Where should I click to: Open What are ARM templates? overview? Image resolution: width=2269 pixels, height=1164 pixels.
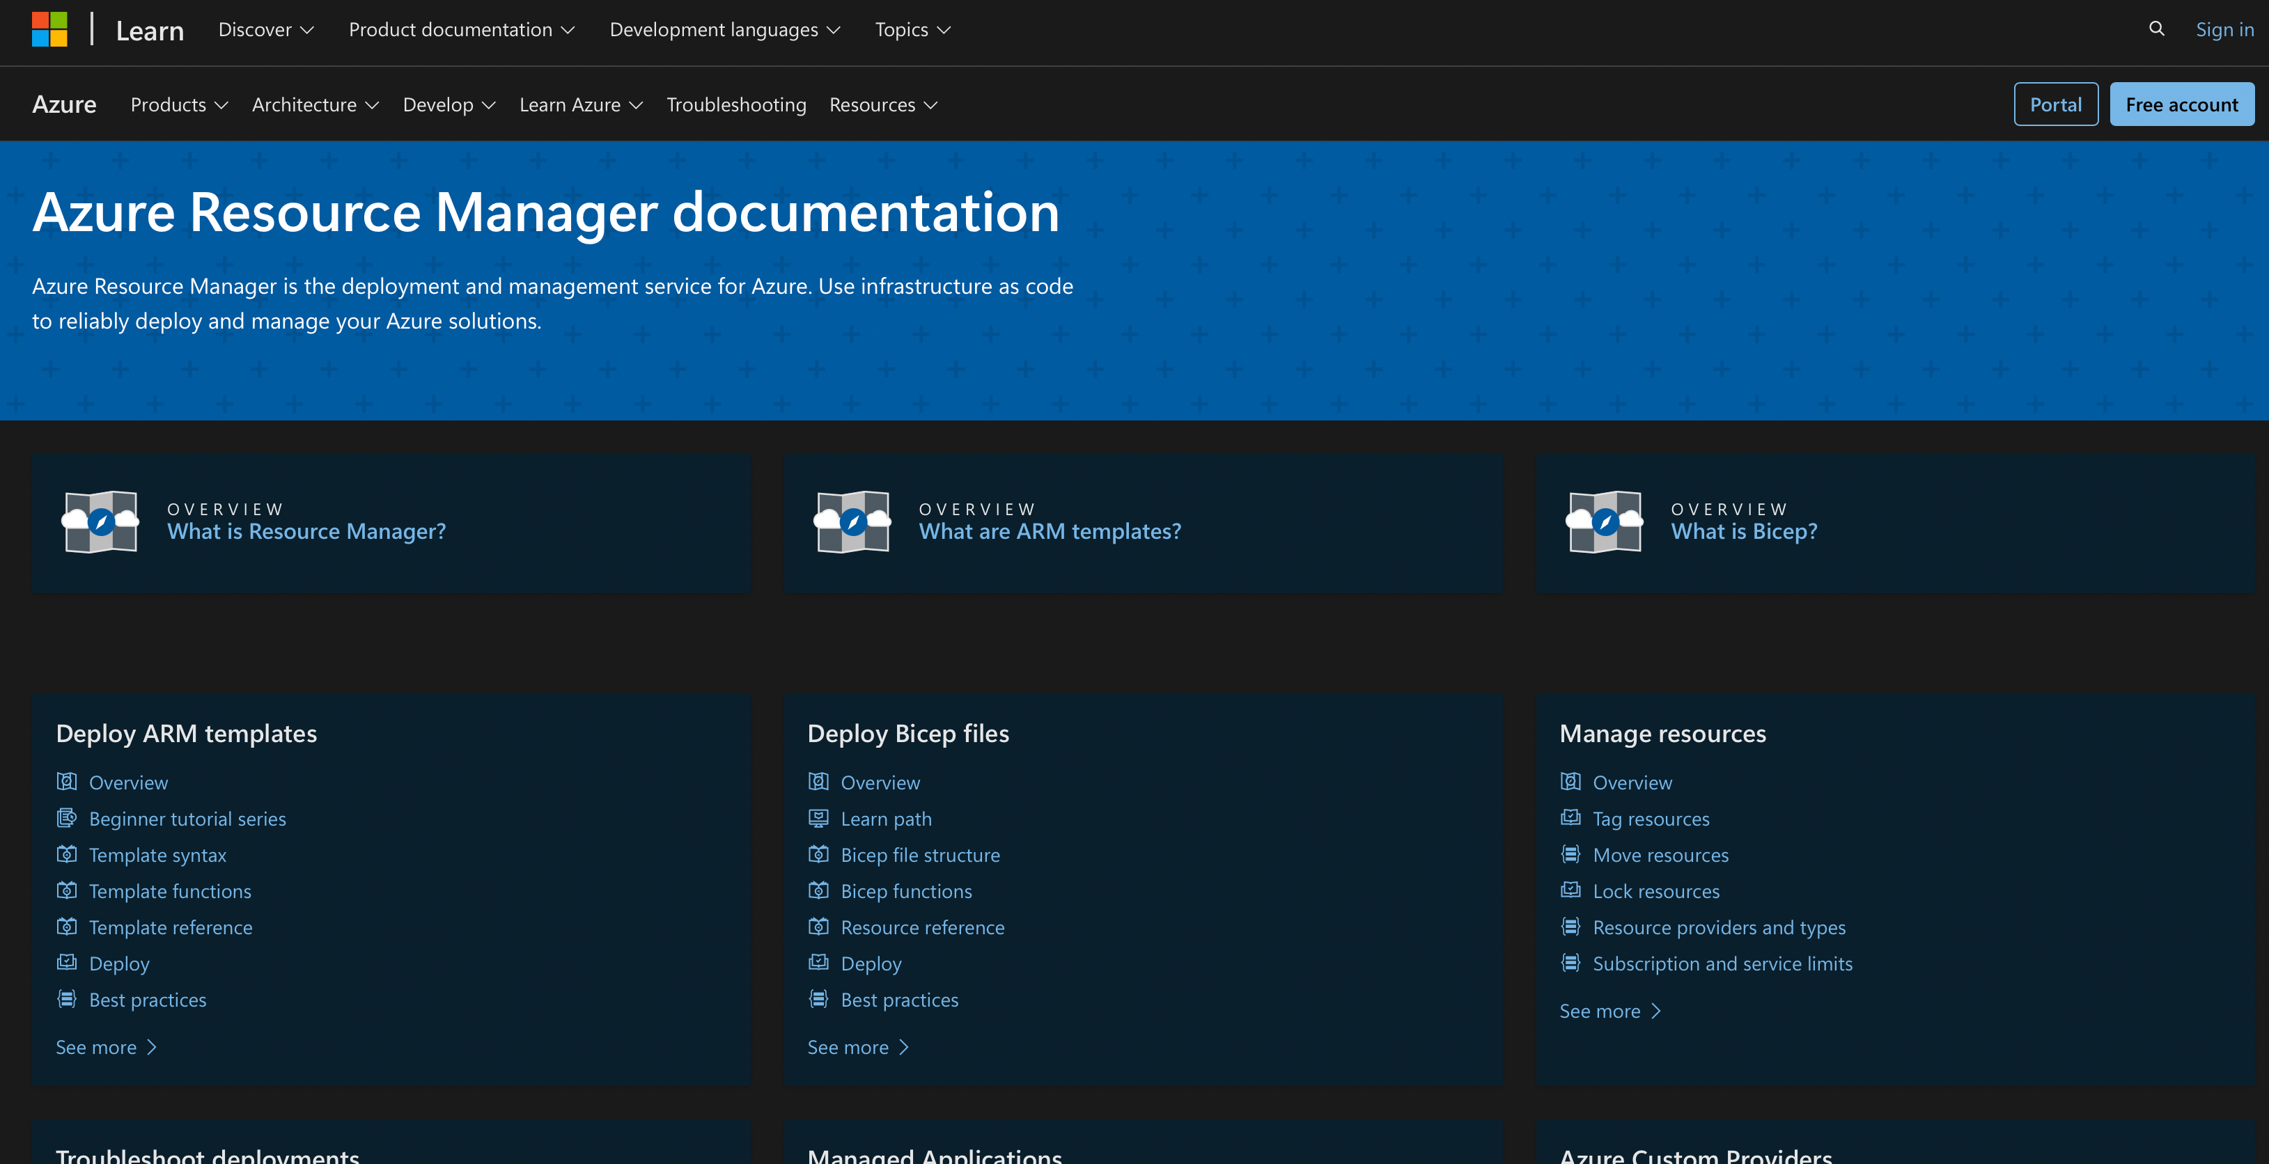coord(1050,531)
